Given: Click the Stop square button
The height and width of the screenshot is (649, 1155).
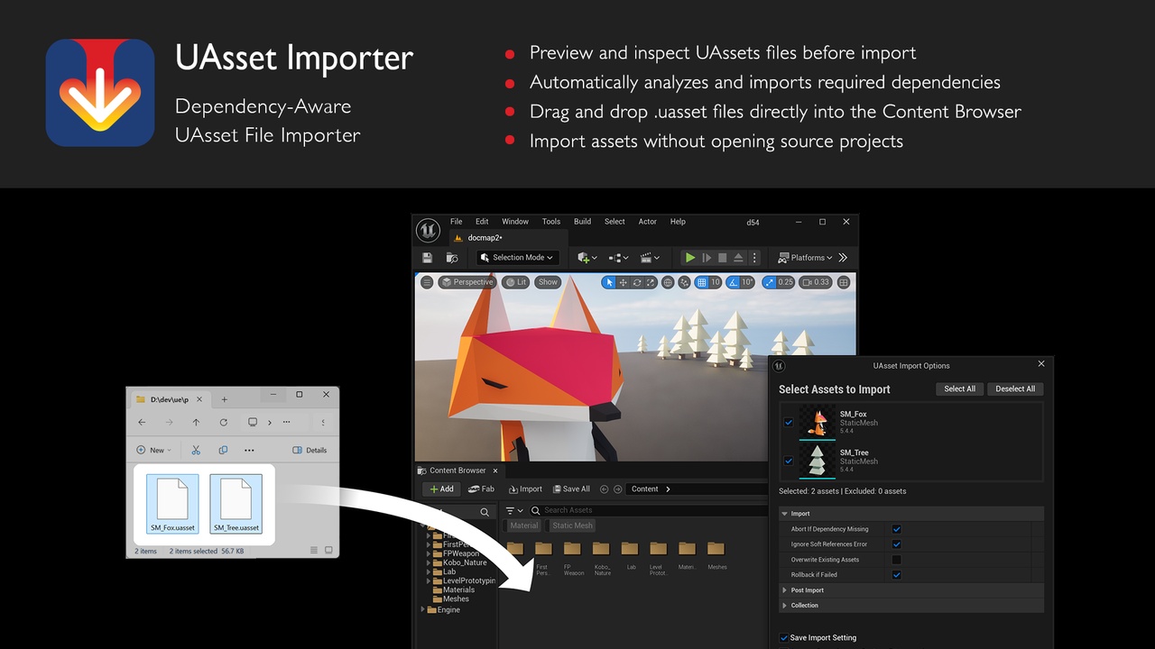Looking at the screenshot, I should pos(723,258).
